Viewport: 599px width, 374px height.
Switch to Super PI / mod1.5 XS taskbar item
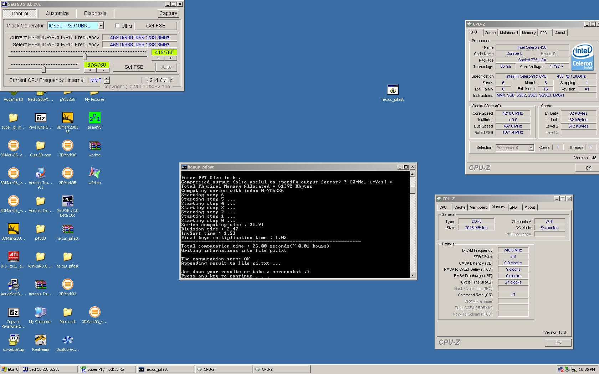coord(107,369)
